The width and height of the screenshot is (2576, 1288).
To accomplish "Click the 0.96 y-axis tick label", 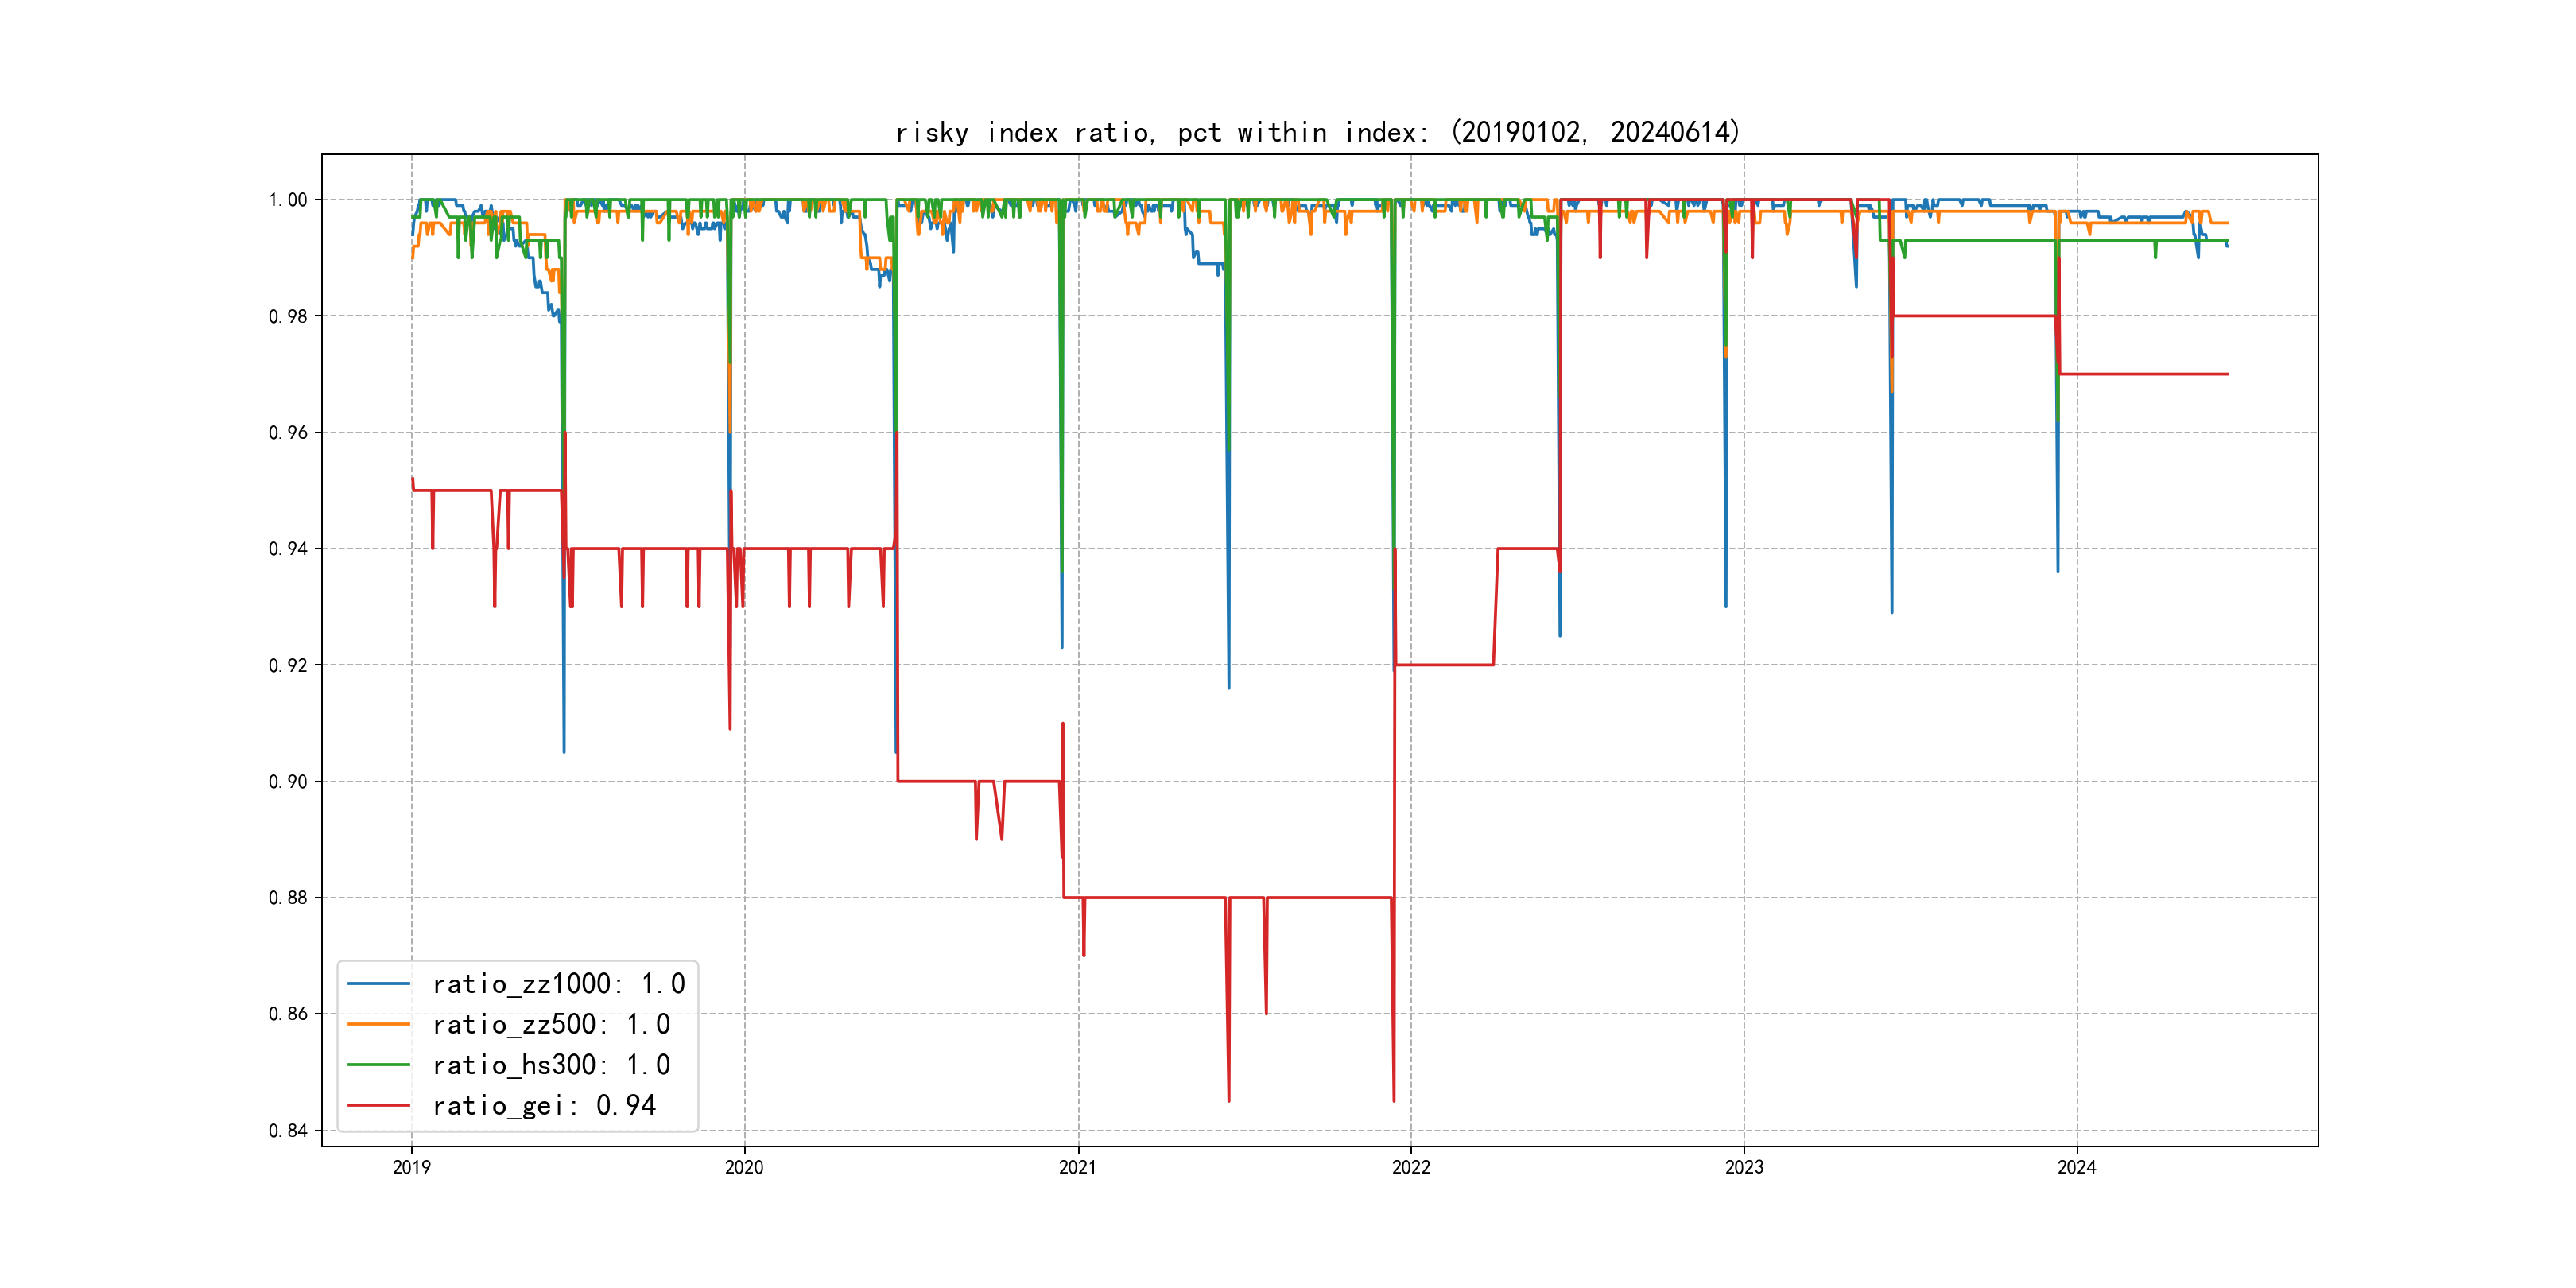I will (x=288, y=433).
